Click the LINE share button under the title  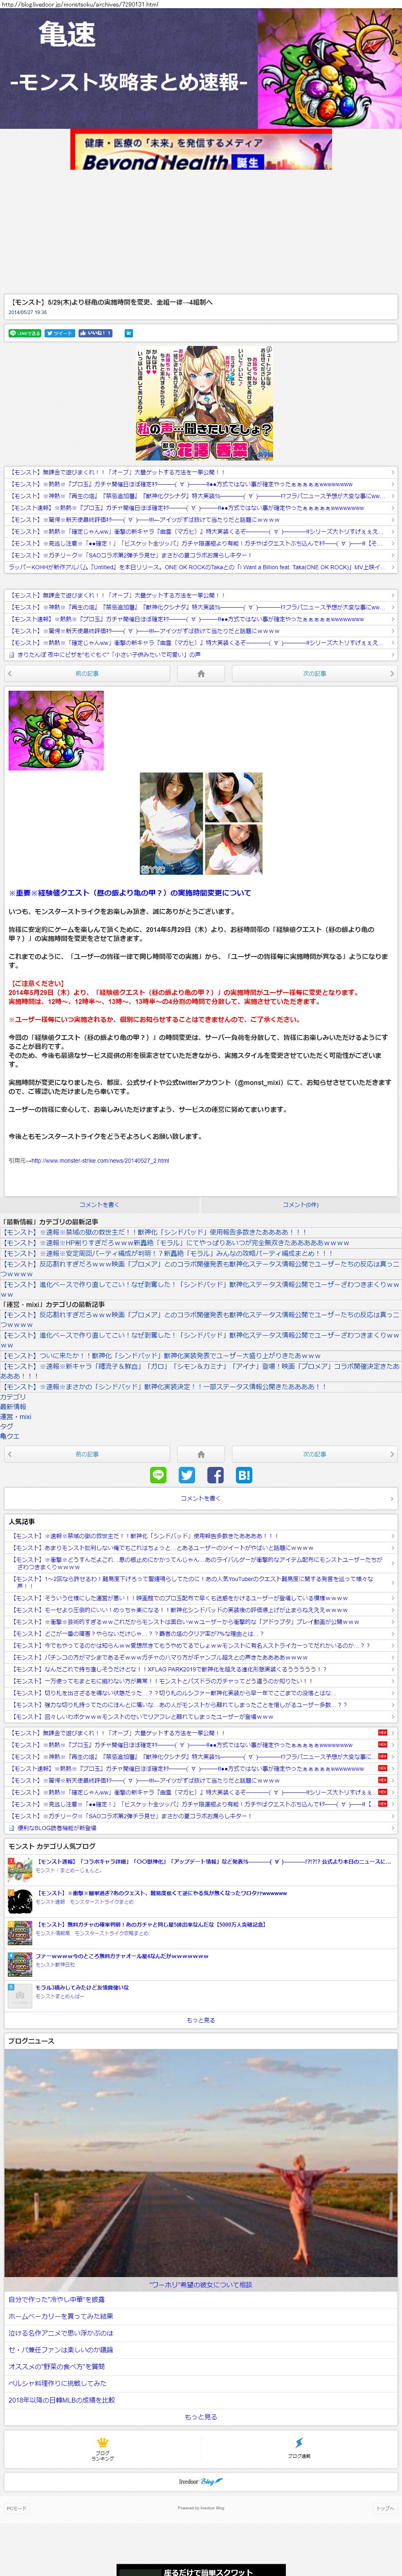(25, 333)
